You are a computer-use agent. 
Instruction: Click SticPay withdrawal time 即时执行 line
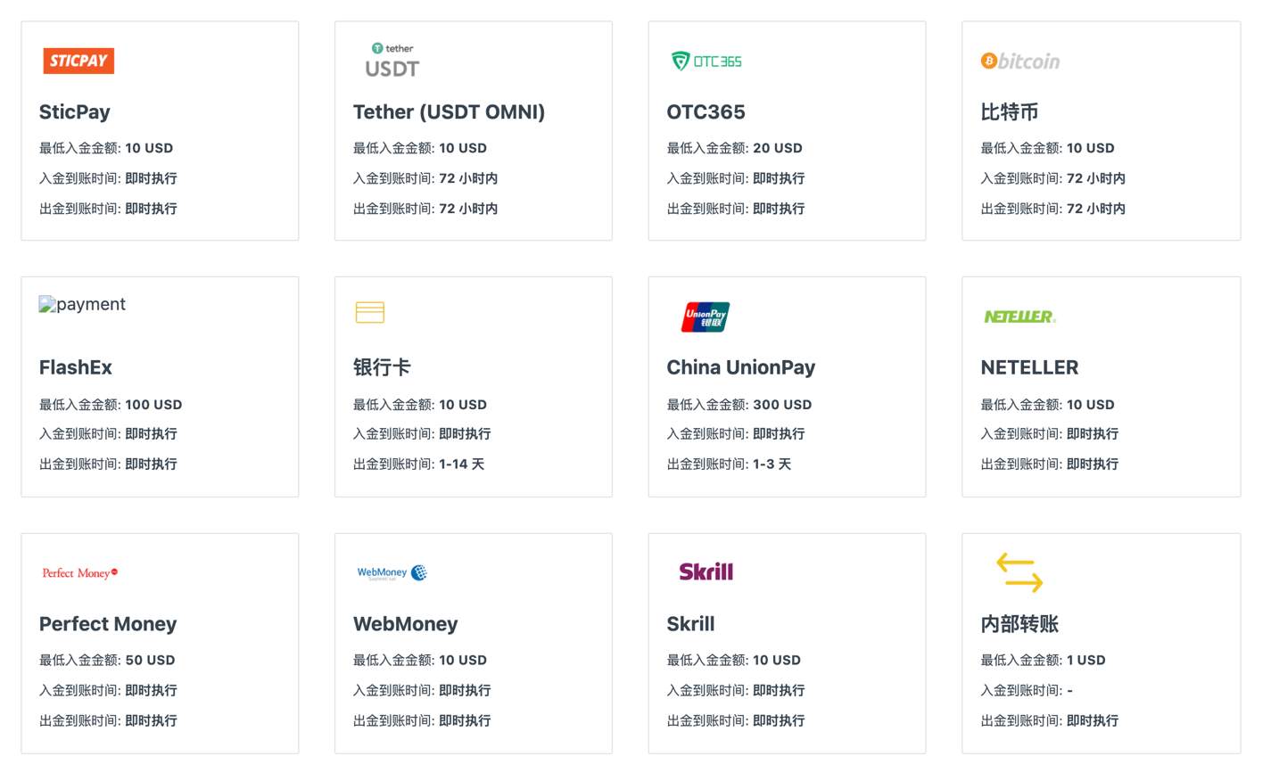[x=108, y=209]
